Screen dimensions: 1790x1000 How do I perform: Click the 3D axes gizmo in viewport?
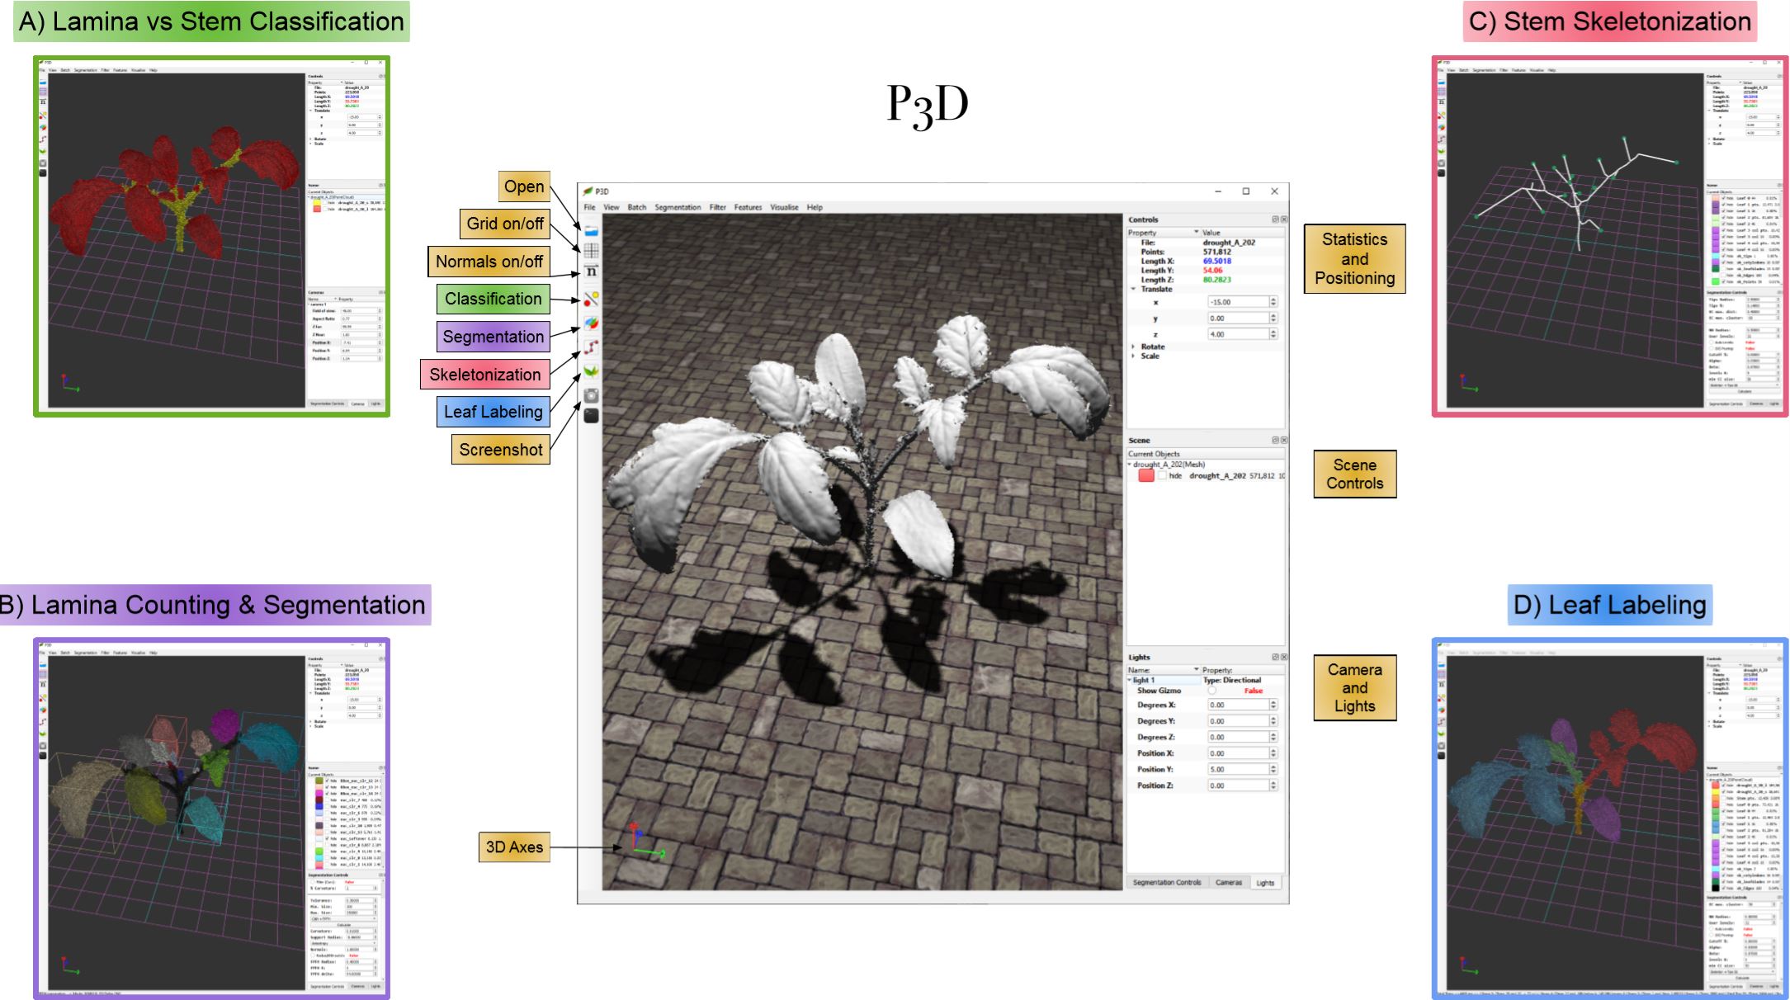click(646, 842)
